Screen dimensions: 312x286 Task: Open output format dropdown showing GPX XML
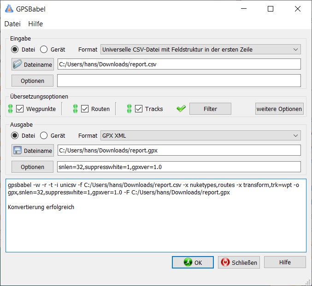point(200,135)
